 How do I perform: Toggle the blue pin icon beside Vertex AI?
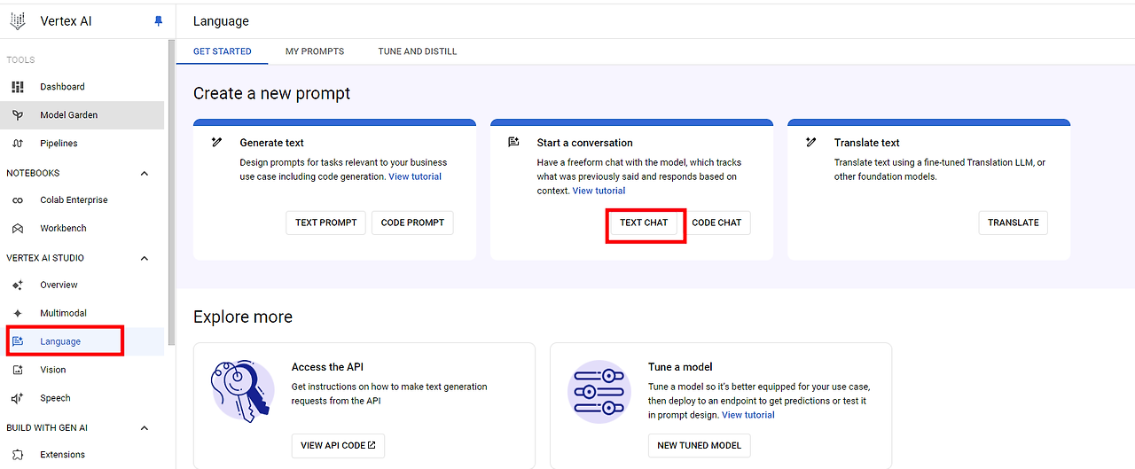pyautogui.click(x=159, y=21)
